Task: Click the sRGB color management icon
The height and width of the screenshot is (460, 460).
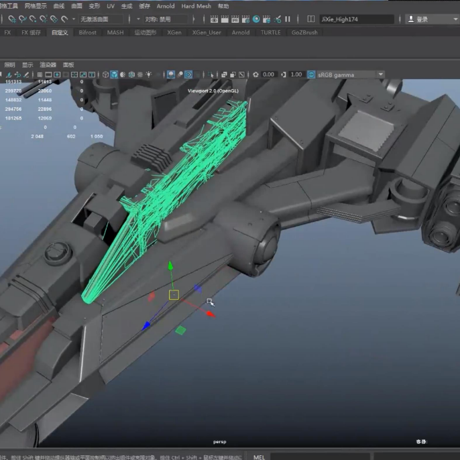Action: click(x=310, y=74)
